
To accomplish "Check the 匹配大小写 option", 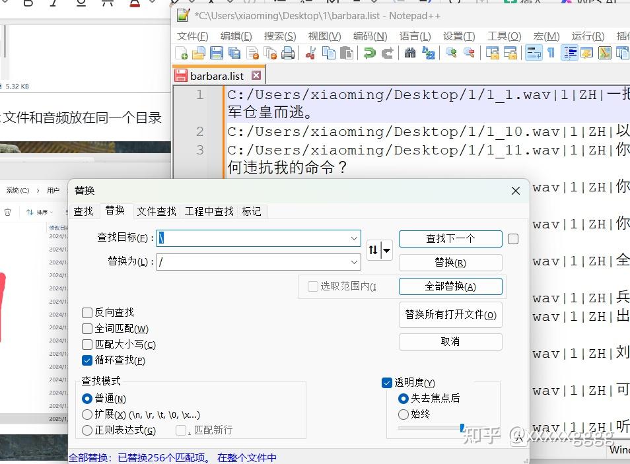I will coord(87,344).
